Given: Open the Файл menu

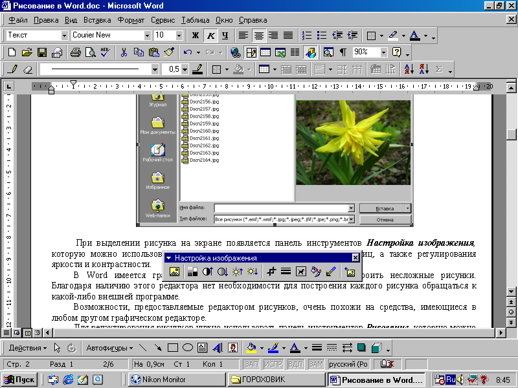Looking at the screenshot, I should tap(18, 20).
